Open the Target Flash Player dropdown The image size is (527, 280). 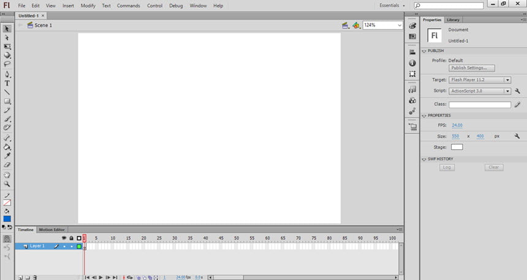tap(480, 80)
